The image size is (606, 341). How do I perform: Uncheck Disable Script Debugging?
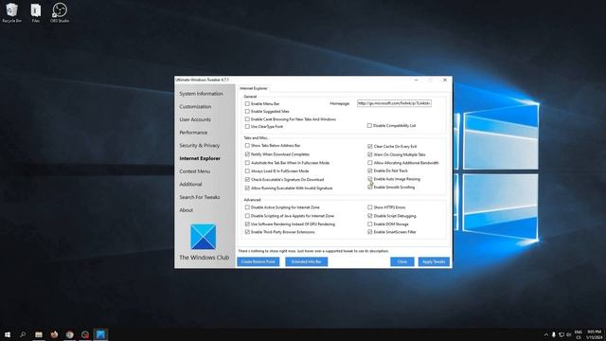pyautogui.click(x=370, y=216)
